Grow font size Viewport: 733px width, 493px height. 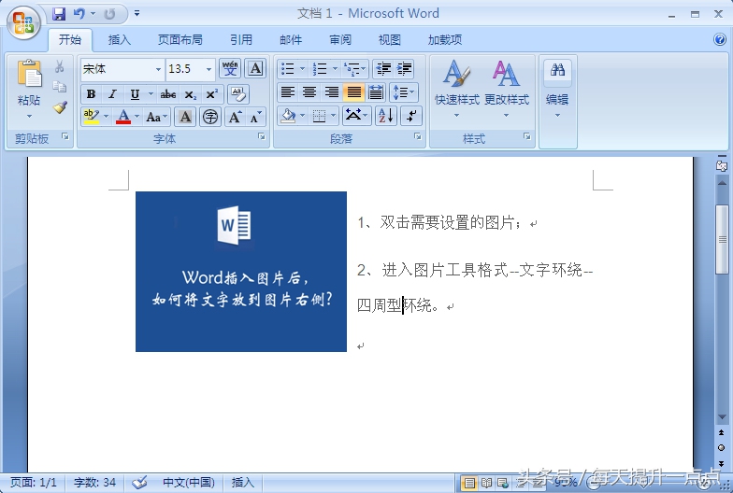236,117
